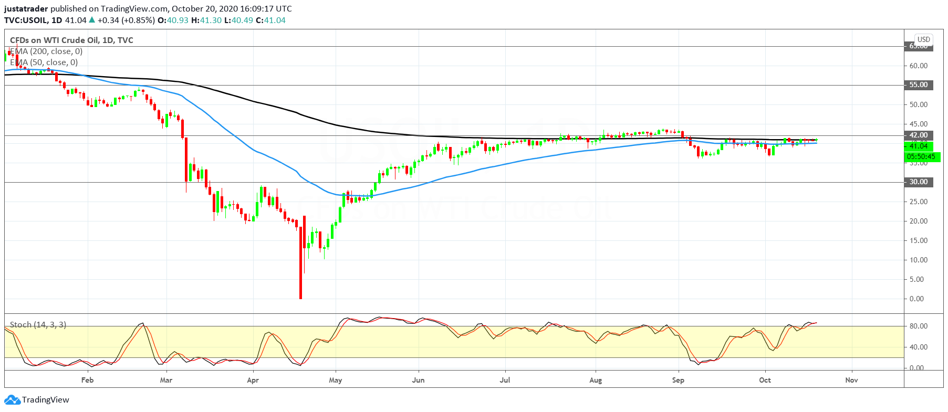Viewport: 948px width, 412px height.
Task: Click the TradingView cloud logo icon
Action: pyautogui.click(x=12, y=400)
